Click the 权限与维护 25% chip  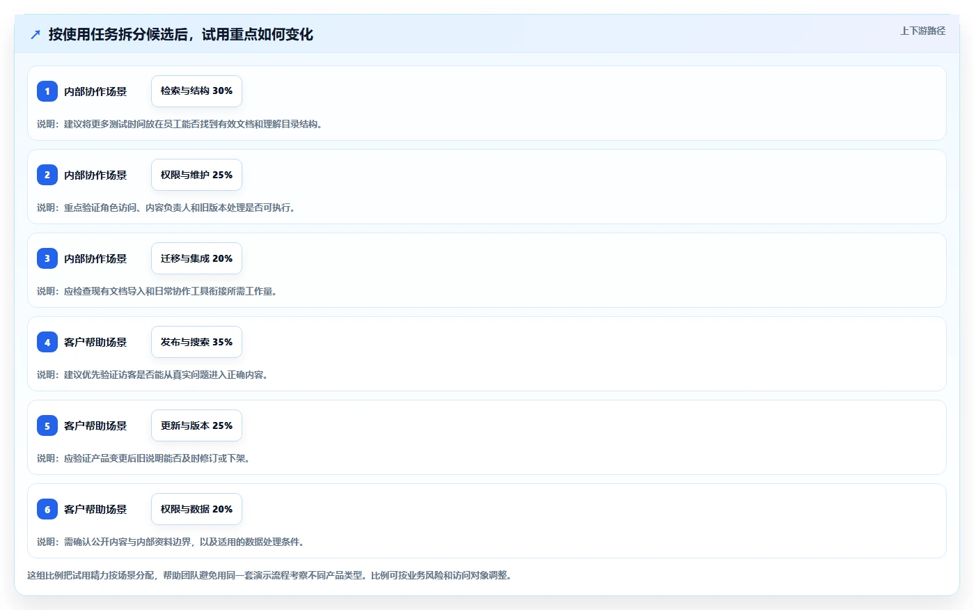click(196, 175)
